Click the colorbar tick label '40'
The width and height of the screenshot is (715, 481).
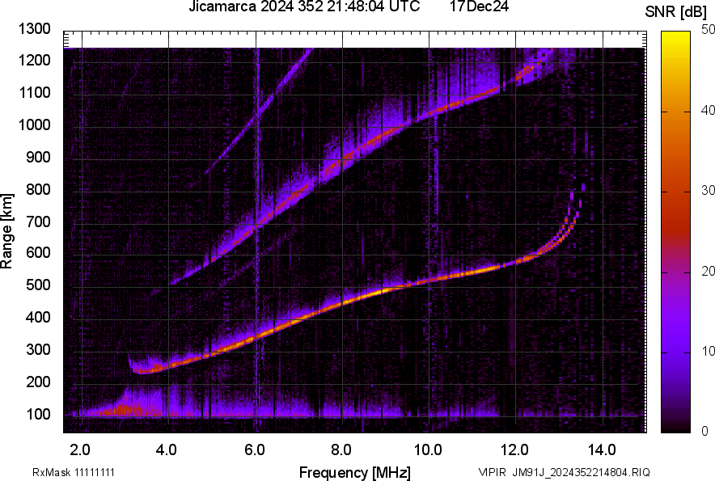coord(708,110)
